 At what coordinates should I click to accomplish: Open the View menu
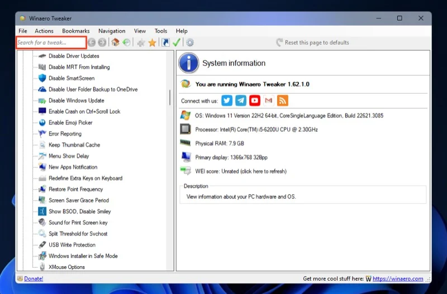coord(140,31)
